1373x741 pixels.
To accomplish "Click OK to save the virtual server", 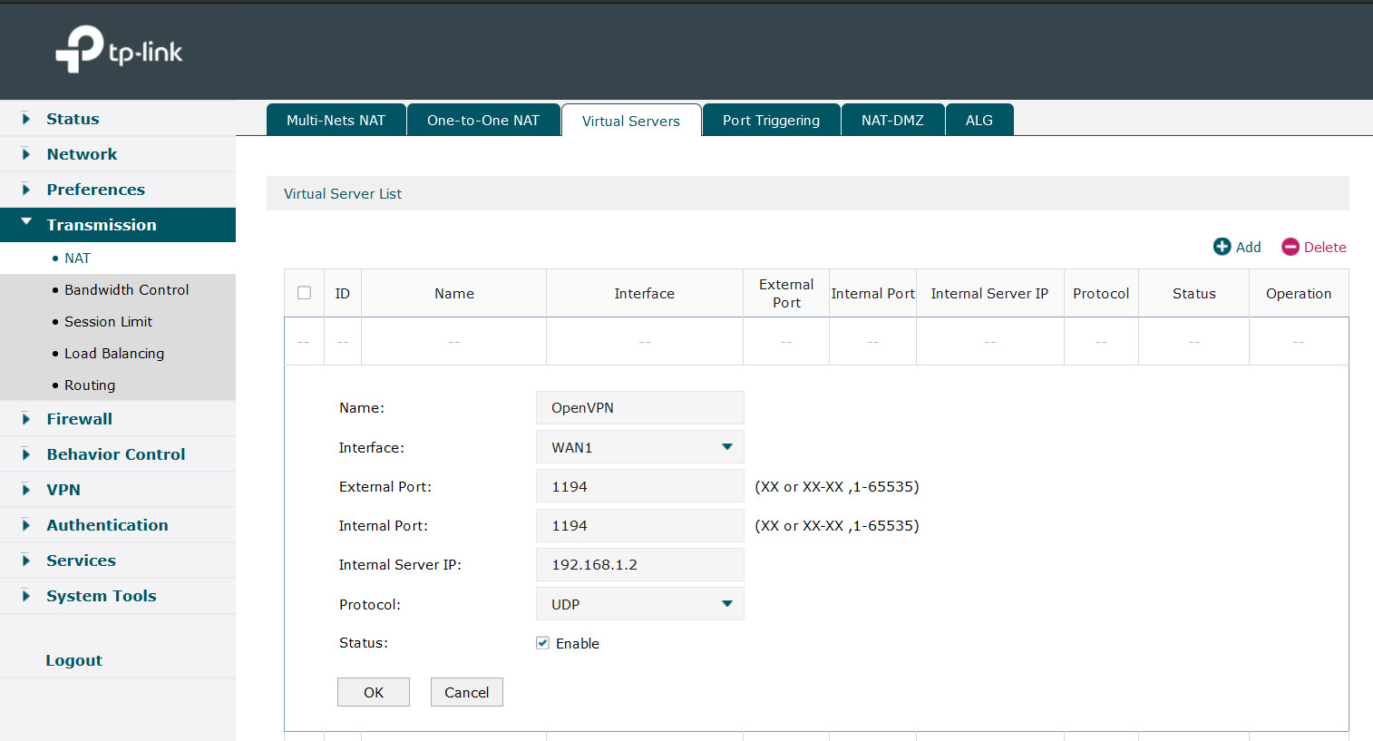I will (x=373, y=691).
